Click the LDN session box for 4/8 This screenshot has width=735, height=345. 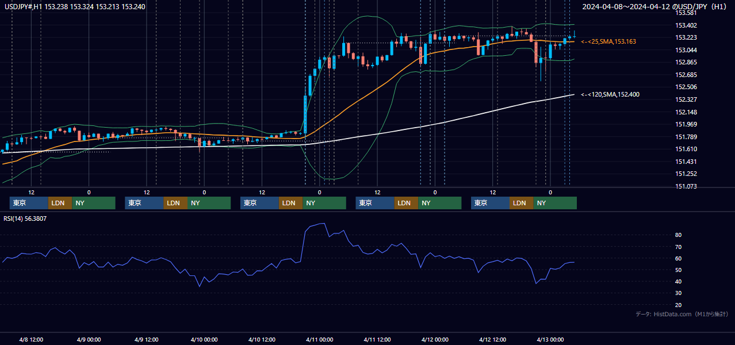(x=60, y=203)
